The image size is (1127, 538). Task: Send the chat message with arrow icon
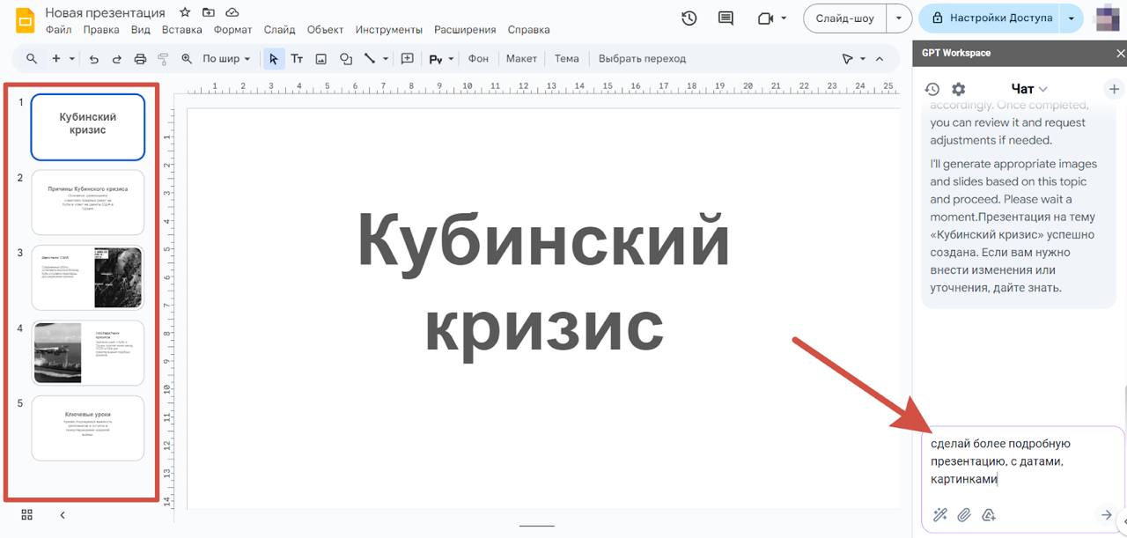point(1107,515)
